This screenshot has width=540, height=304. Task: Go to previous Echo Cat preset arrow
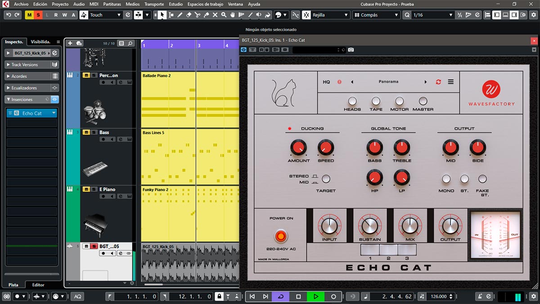click(352, 82)
